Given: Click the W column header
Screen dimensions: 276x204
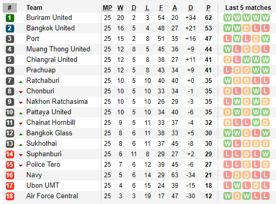Looking at the screenshot, I should [120, 8].
